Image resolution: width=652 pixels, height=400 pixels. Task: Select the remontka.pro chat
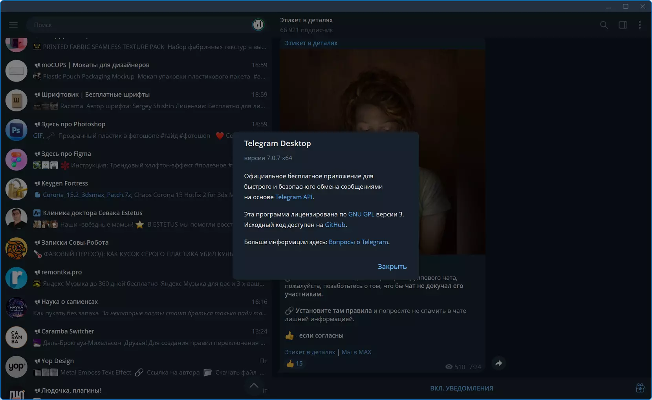136,278
